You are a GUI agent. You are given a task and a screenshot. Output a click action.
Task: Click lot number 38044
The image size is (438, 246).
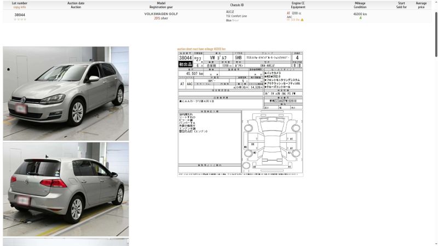tap(20, 15)
